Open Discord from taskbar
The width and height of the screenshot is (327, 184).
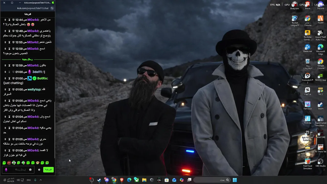(x=107, y=180)
